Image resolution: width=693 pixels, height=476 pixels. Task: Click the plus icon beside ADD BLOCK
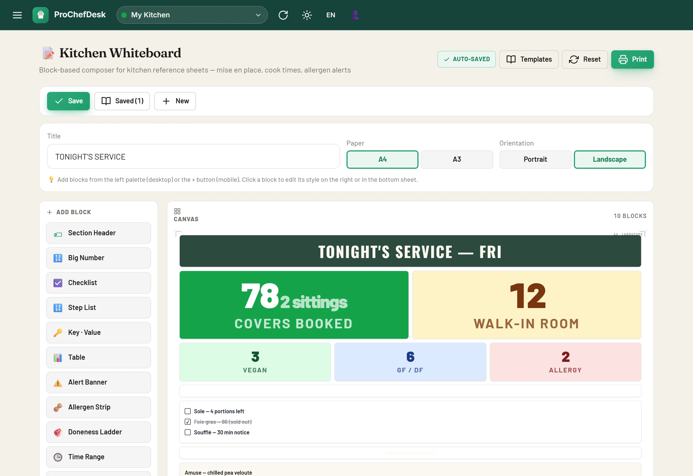click(x=50, y=212)
